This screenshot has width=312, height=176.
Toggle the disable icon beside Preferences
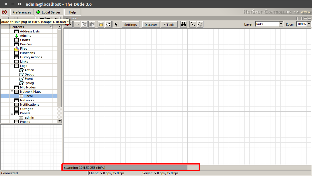[4, 12]
